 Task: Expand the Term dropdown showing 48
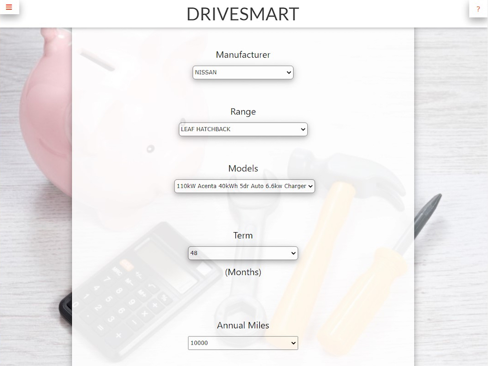click(243, 253)
